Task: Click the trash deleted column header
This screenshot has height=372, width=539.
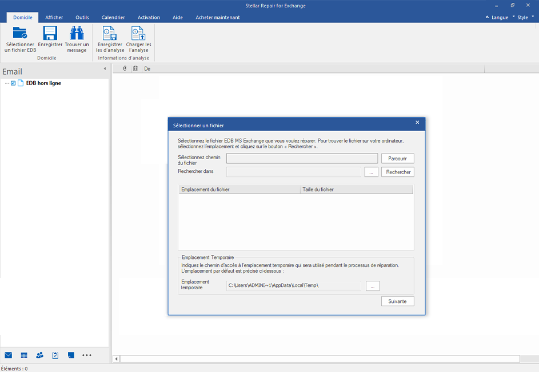Action: point(135,68)
